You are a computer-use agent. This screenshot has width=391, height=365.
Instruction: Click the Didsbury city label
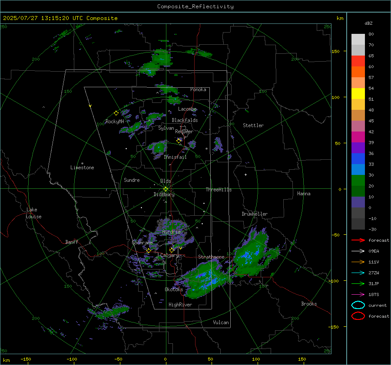pos(164,194)
